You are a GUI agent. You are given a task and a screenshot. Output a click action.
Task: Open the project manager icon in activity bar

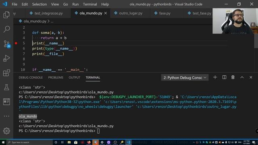coord(6,101)
